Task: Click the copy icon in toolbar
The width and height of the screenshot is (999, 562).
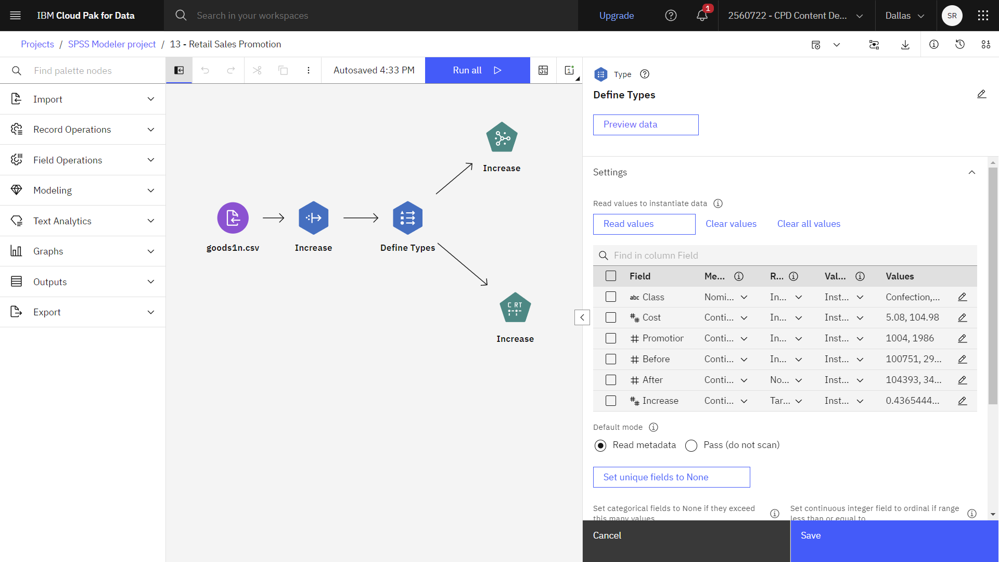Action: (x=283, y=70)
